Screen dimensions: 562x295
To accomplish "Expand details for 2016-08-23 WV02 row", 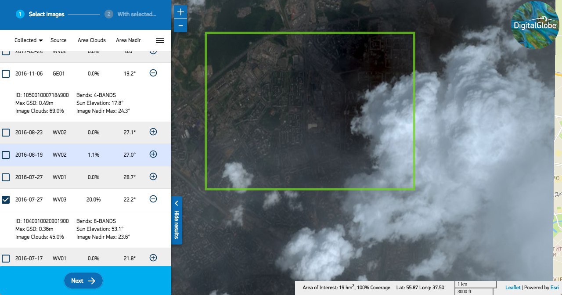I will coord(153,132).
